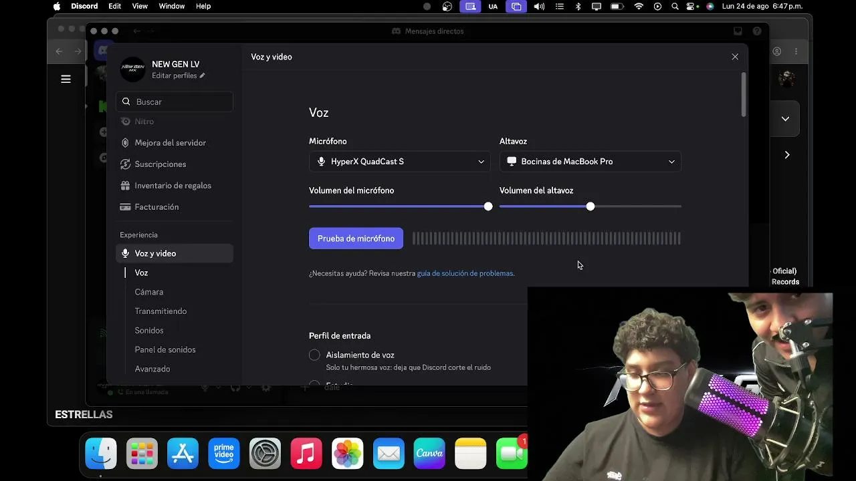The width and height of the screenshot is (856, 481).
Task: Open the Panel de sonidos subsection
Action: click(x=165, y=350)
